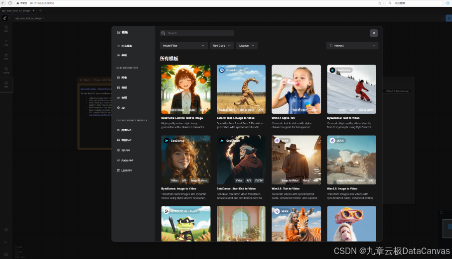Click the OpenAI logo badge on Sora card
The width and height of the screenshot is (452, 259).
click(222, 70)
